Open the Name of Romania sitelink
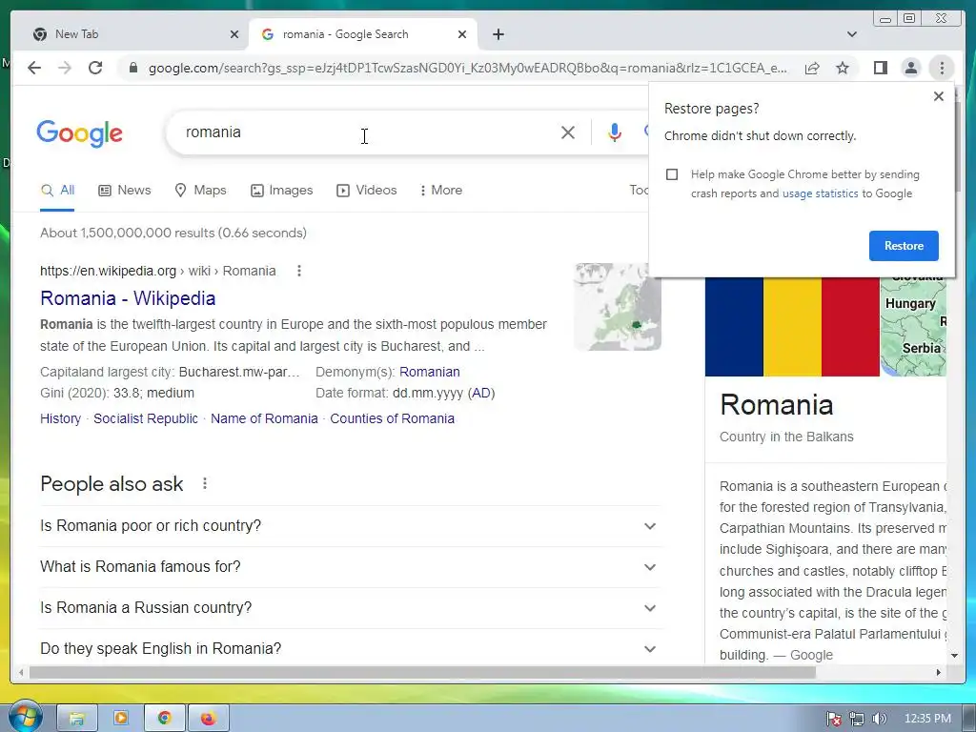This screenshot has width=976, height=732. tap(264, 419)
